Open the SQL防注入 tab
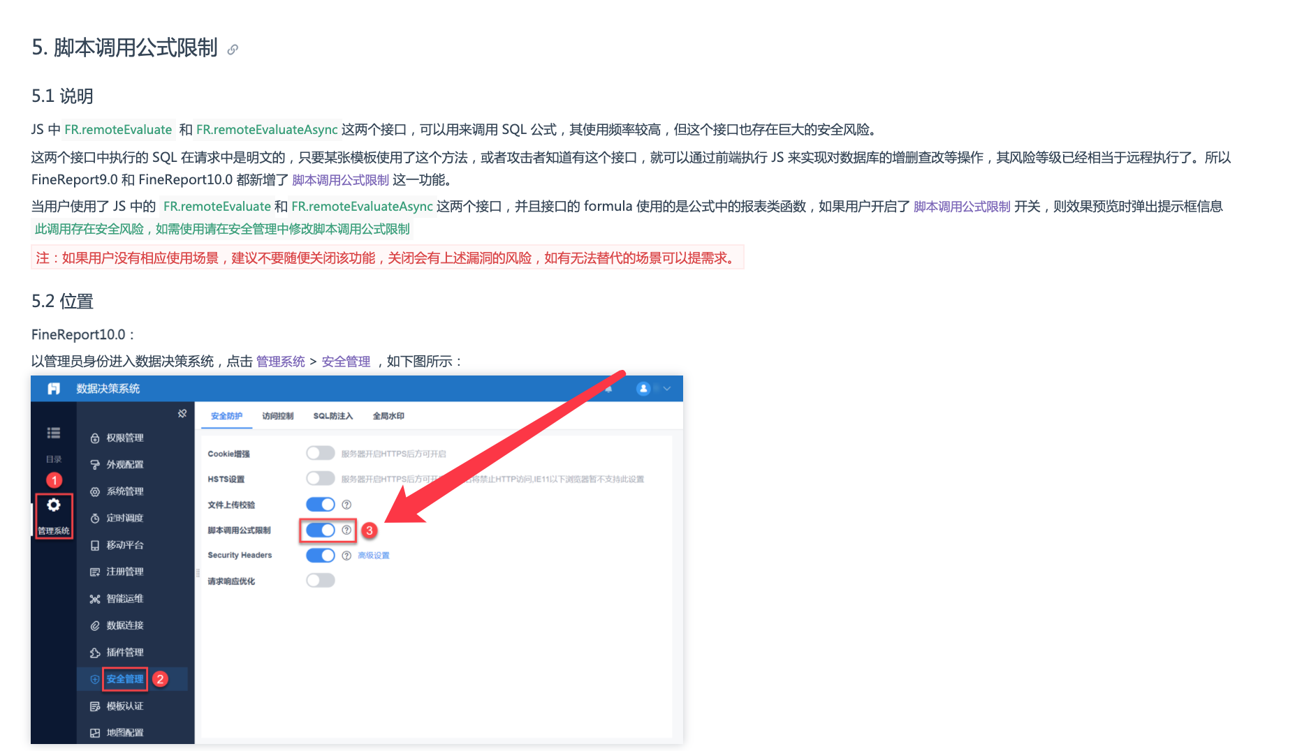Screen dimensions: 1295x751 333,416
